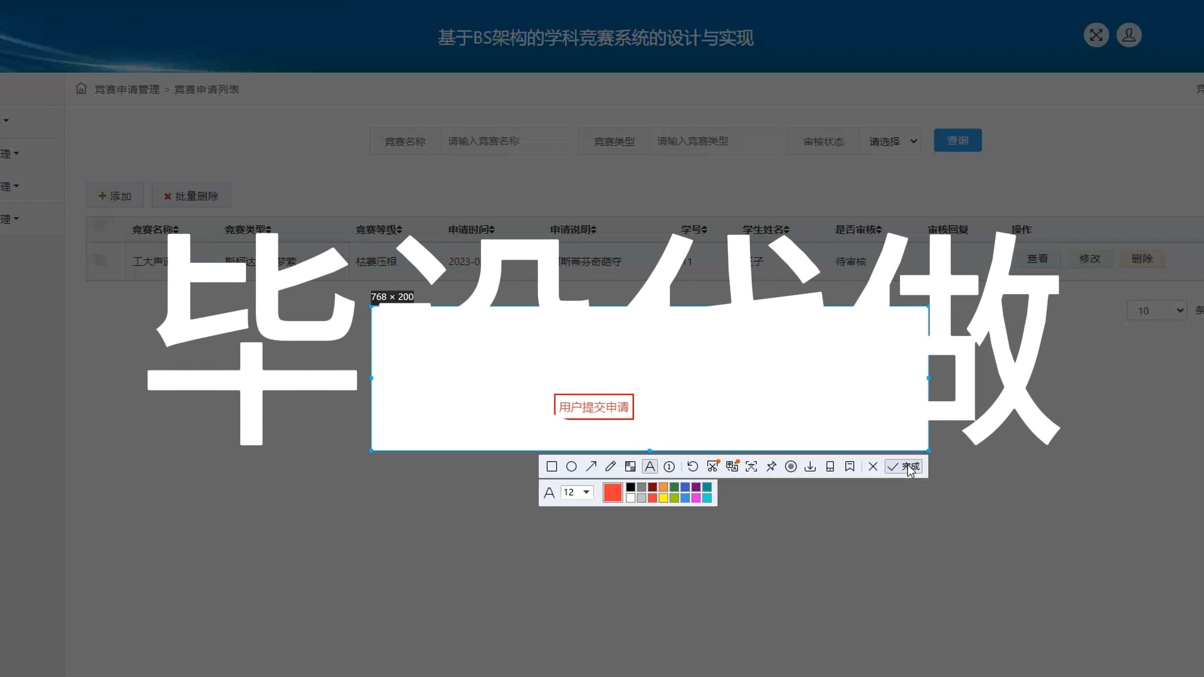1204x677 pixels.
Task: Click the scissors screenshot tool icon
Action: (712, 466)
